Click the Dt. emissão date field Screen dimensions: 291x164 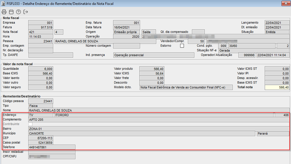click(x=277, y=27)
